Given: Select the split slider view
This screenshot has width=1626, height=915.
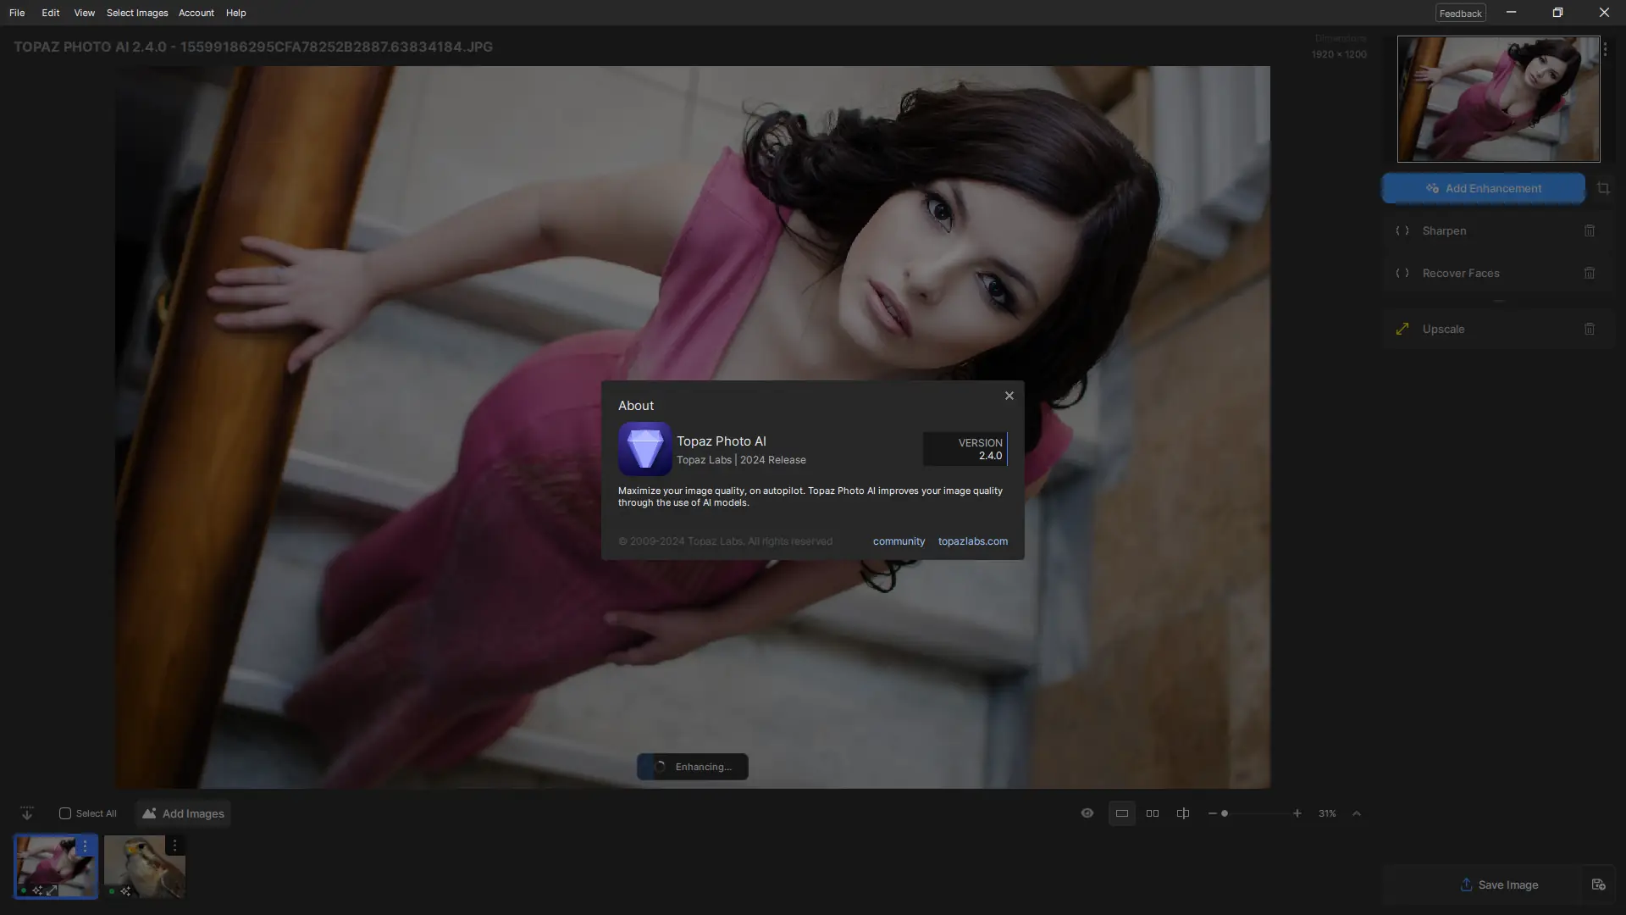Looking at the screenshot, I should [x=1182, y=813].
